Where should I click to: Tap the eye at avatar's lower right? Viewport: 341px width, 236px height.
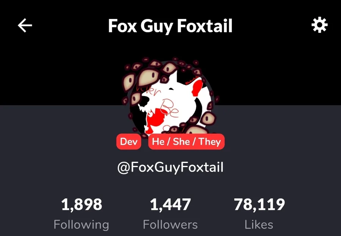208,119
